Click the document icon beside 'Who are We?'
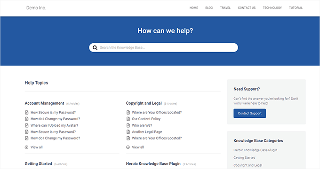 coord(128,125)
